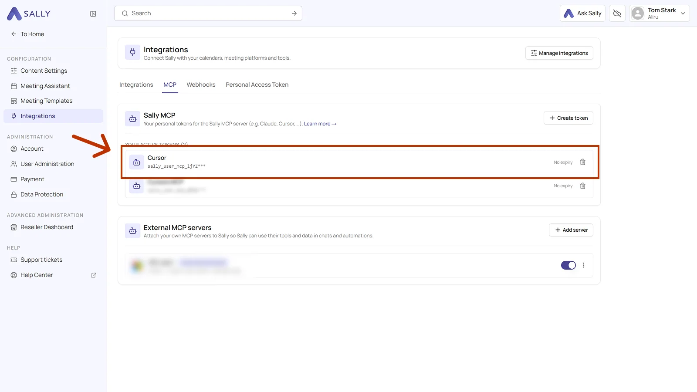Image resolution: width=697 pixels, height=392 pixels.
Task: Open Data Protection page
Action: (53, 194)
